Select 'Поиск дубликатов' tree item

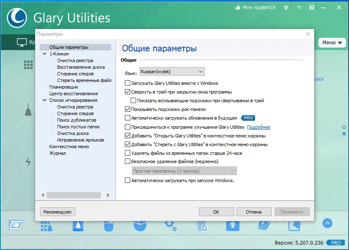click(76, 120)
